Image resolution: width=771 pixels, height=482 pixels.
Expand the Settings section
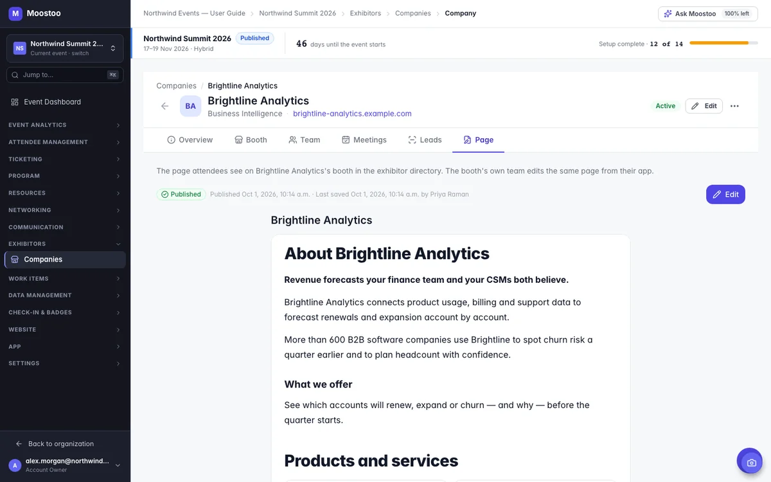pyautogui.click(x=65, y=364)
